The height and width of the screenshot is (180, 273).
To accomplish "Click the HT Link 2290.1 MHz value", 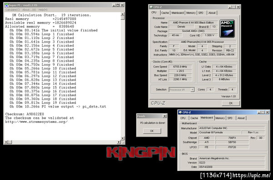I will (x=180, y=79).
